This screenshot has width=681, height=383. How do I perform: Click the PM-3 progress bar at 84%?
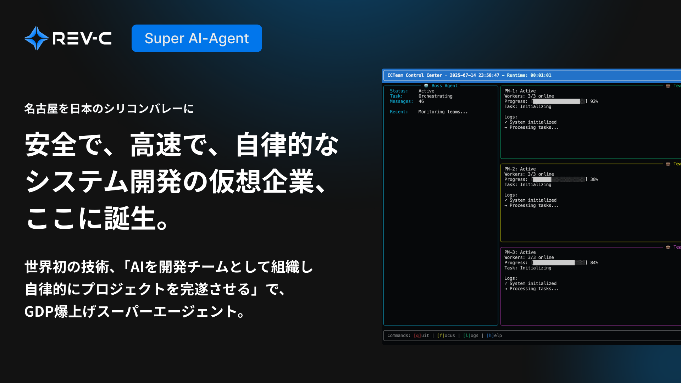coord(559,263)
